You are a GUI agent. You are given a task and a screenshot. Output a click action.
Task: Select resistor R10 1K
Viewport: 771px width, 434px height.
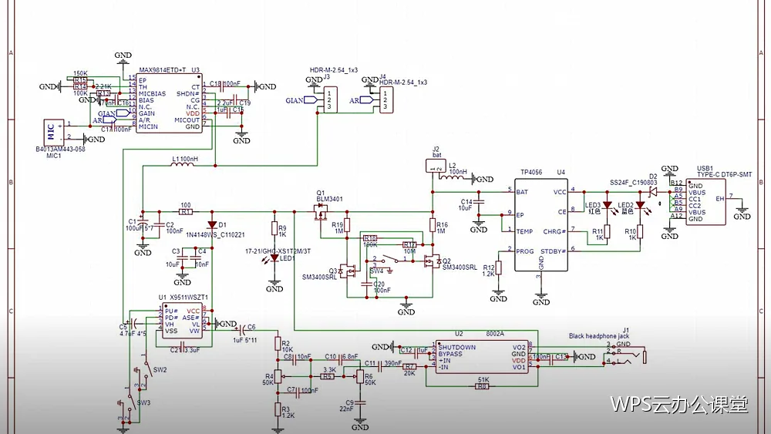tap(640, 231)
